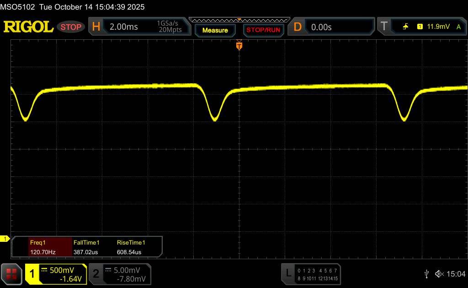468x288 pixels.
Task: Open the 2.00ms timebase scale setting
Action: 124,27
